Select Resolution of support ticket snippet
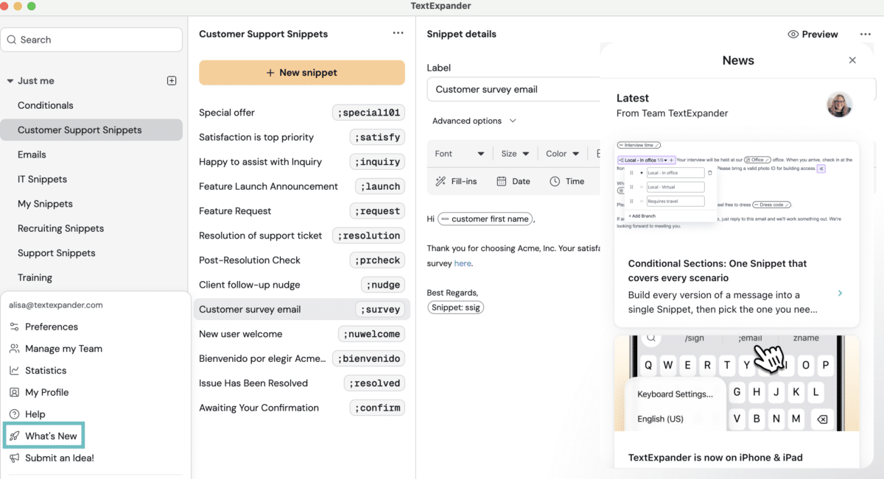 click(302, 235)
